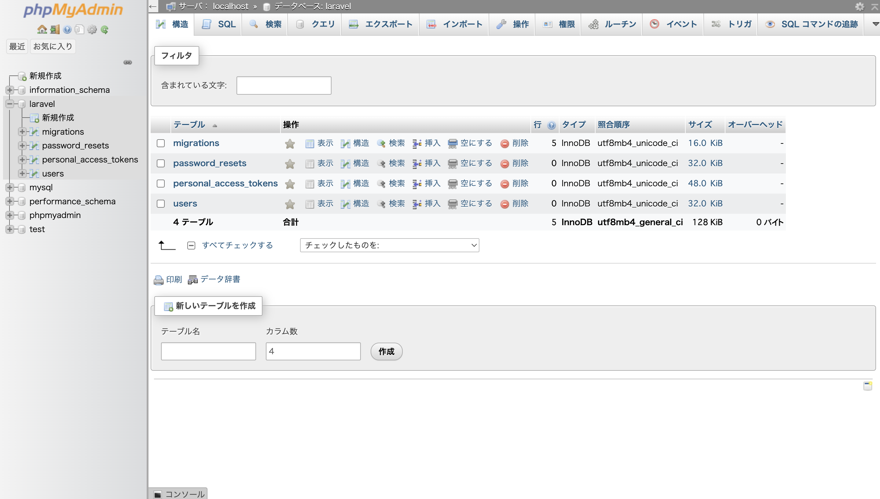Expand the migrations table in sidebar tree

click(x=22, y=132)
